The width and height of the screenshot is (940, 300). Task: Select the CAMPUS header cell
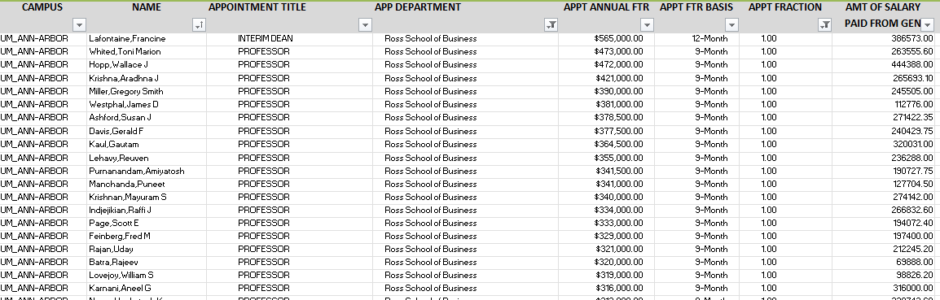(x=43, y=17)
